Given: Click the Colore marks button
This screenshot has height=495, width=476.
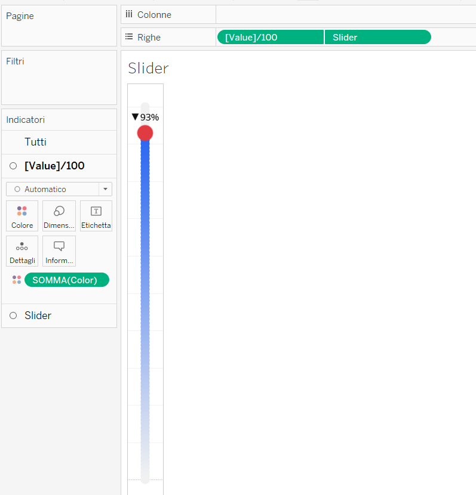Looking at the screenshot, I should click(x=22, y=216).
